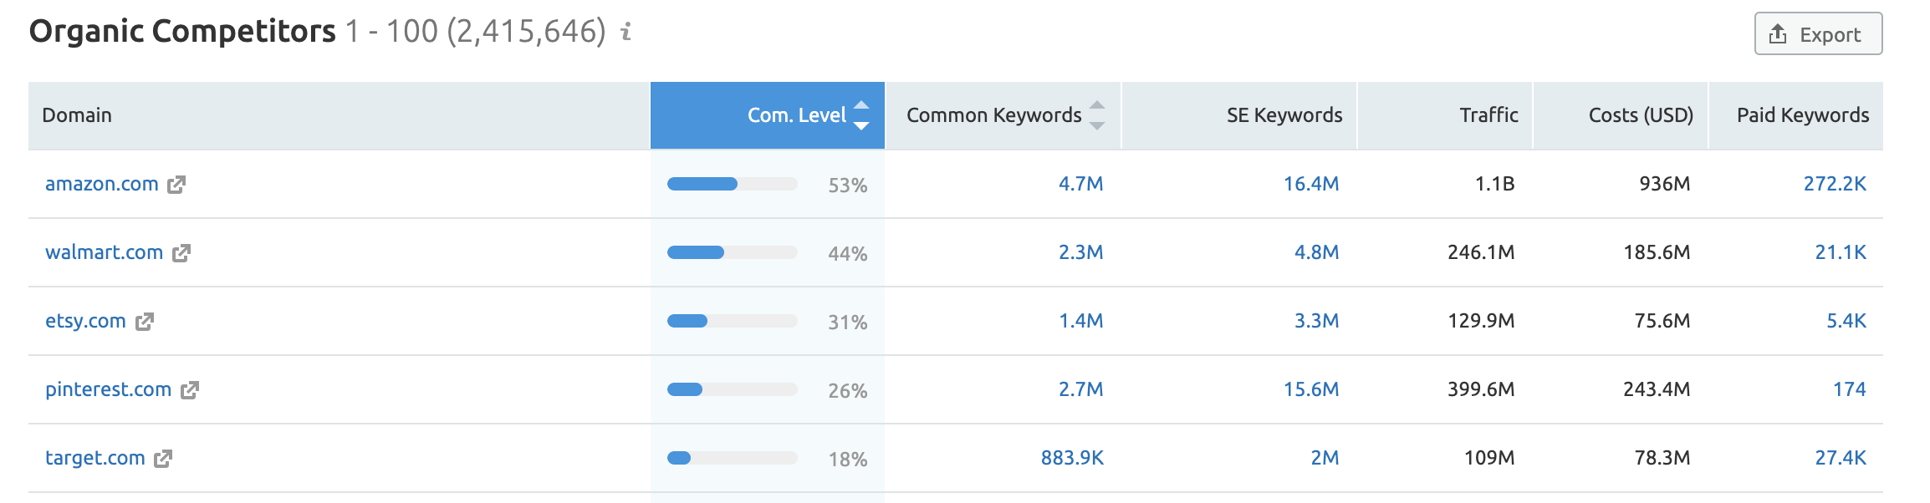
Task: Open target.com SE keywords 2M
Action: tap(1325, 458)
